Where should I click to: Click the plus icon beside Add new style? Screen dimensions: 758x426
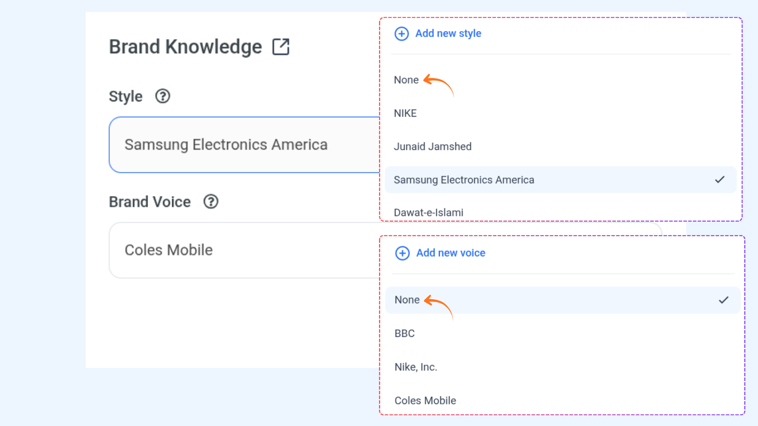click(402, 34)
